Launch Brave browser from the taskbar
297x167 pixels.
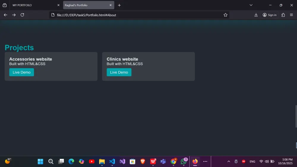point(143,162)
